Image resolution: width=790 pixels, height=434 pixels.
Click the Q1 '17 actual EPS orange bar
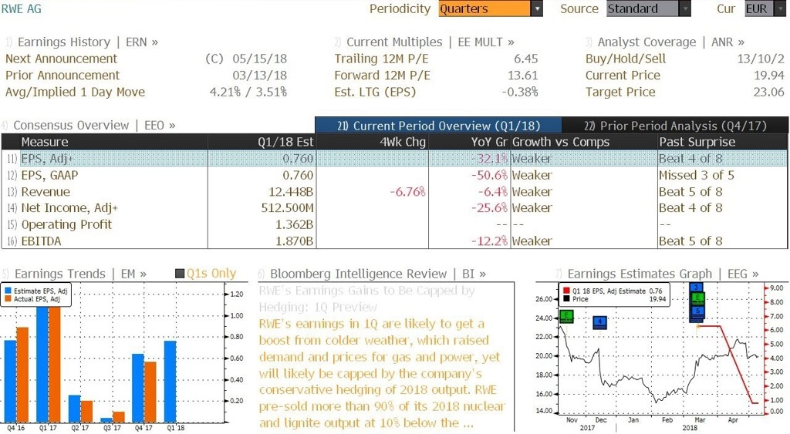pyautogui.click(x=55, y=365)
